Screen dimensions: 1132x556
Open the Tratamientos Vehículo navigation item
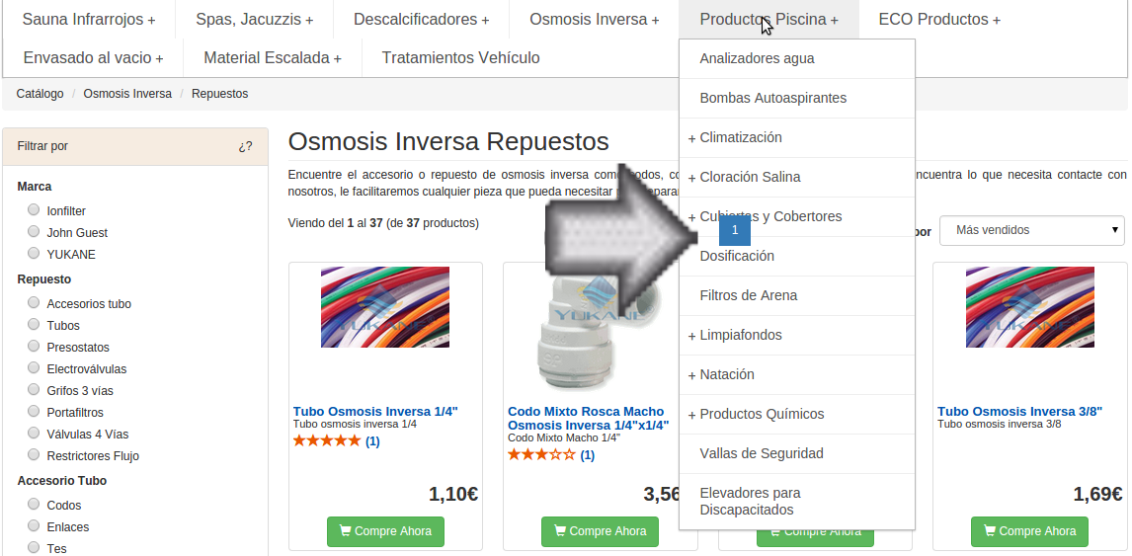[460, 57]
